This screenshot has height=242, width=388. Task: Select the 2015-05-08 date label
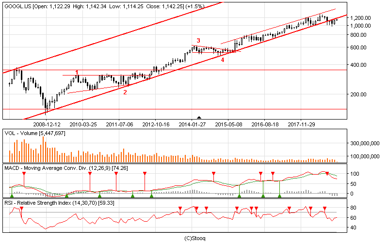(x=228, y=124)
